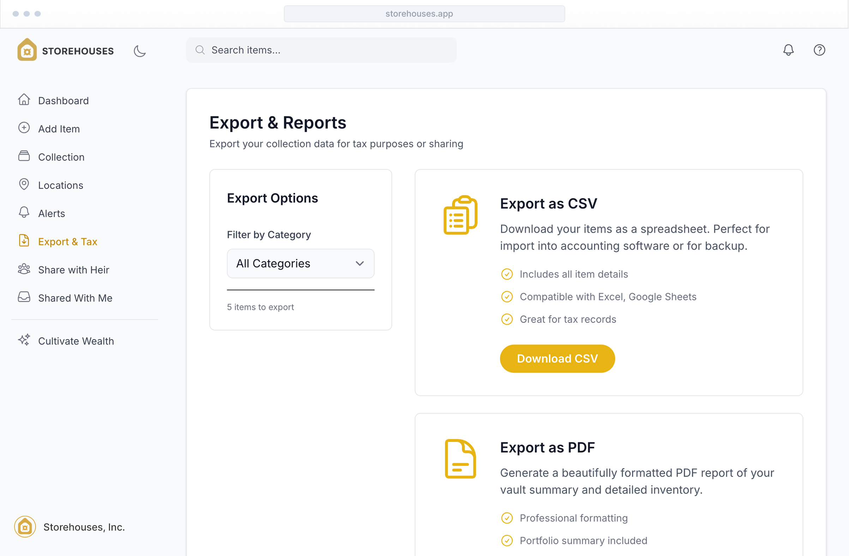
Task: Open notifications via the bell icon
Action: 788,50
